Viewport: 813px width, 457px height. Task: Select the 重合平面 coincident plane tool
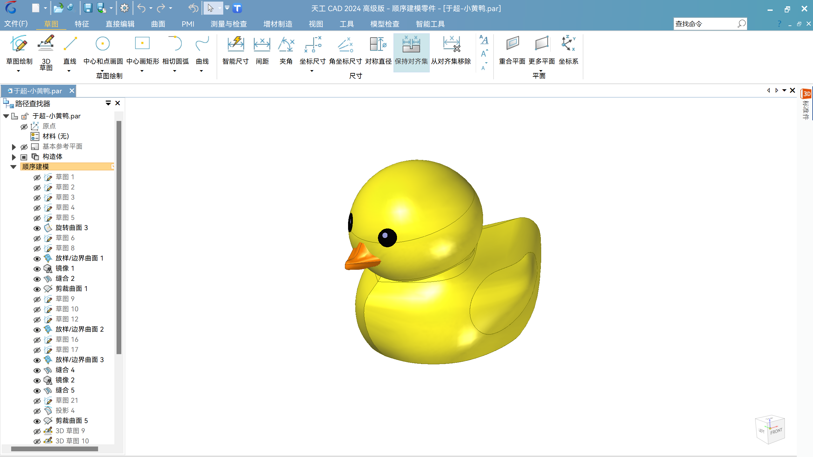click(512, 50)
